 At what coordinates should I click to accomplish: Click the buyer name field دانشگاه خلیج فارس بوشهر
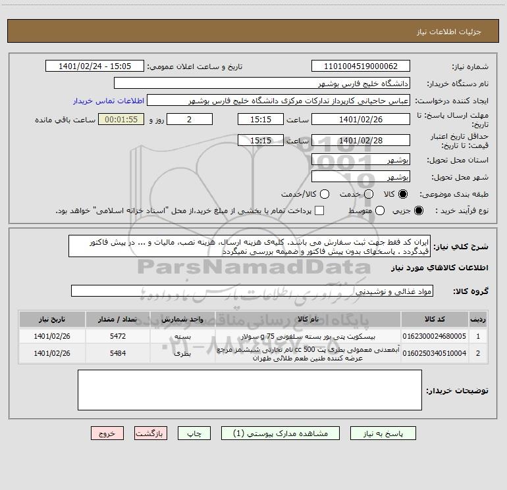point(262,84)
